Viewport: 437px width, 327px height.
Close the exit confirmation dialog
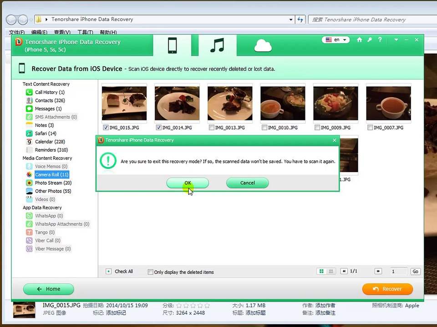coord(335,140)
